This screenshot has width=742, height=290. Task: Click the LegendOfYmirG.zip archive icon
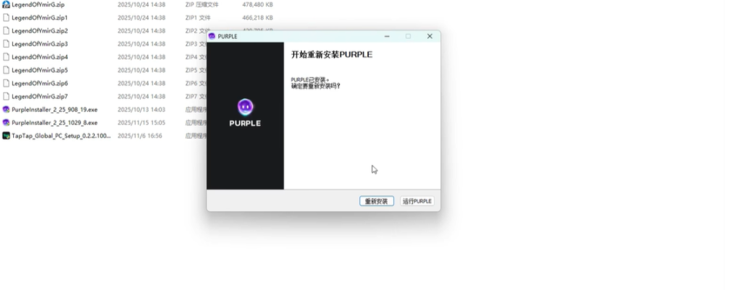(x=6, y=4)
